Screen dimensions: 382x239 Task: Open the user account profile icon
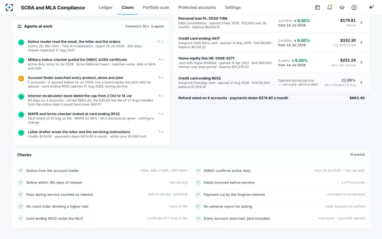point(354,7)
